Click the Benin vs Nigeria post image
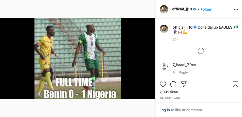This screenshot has width=242, height=117. pyautogui.click(x=78, y=58)
